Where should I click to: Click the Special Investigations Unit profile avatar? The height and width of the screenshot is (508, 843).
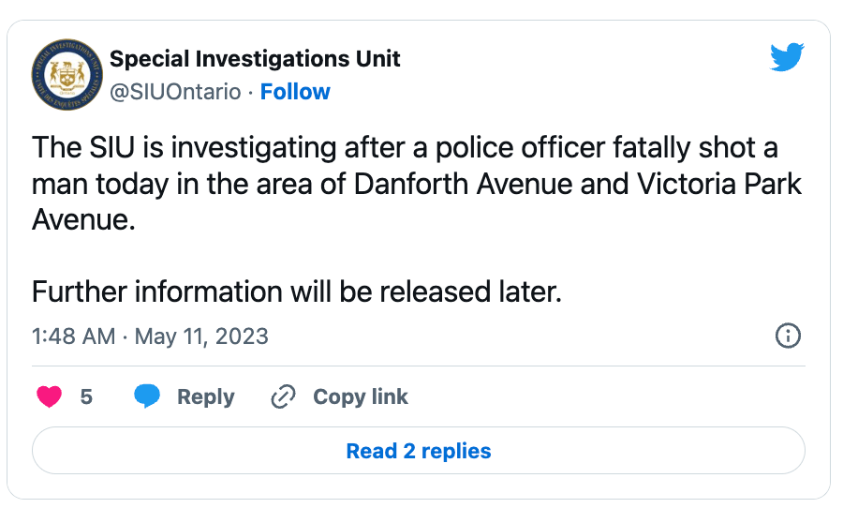coord(67,74)
